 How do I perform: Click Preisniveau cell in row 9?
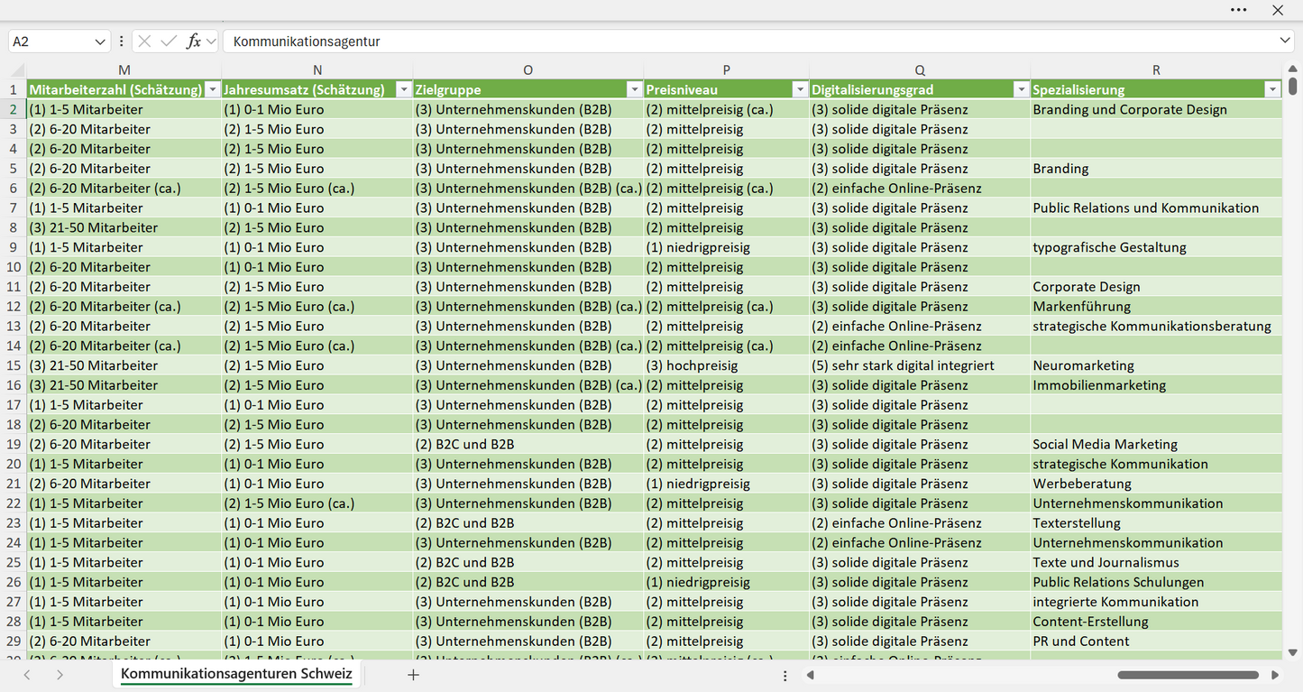[727, 247]
